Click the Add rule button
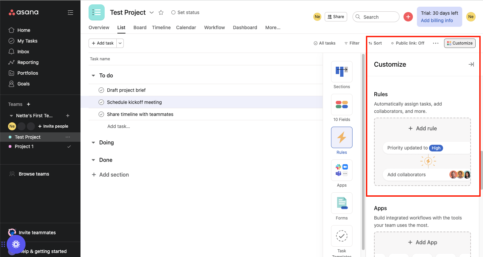This screenshot has height=257, width=483. click(x=422, y=128)
